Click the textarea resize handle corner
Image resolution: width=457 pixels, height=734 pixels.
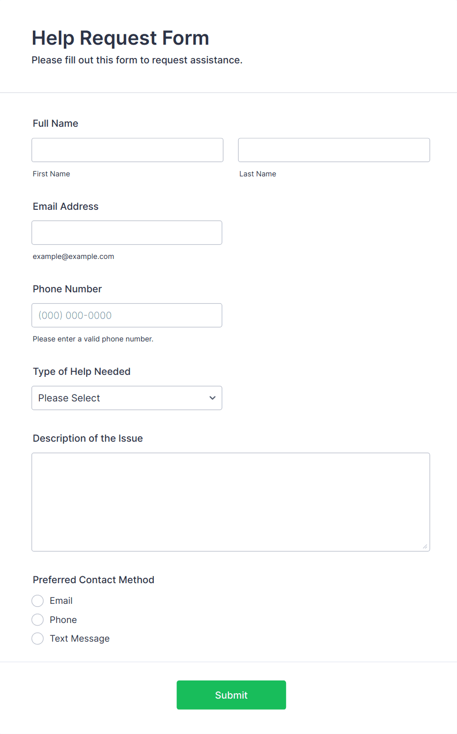[x=425, y=546]
